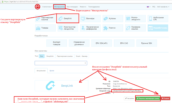
Task: Click the green Получить партнерскую ссылку button
Action: point(148,98)
